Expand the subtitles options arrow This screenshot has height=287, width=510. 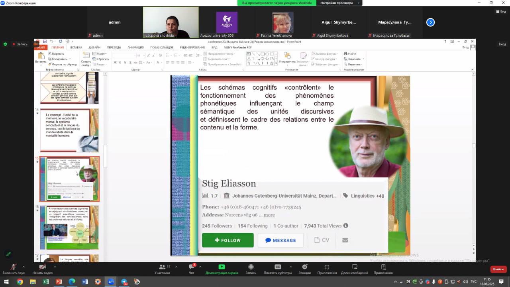pos(290,267)
